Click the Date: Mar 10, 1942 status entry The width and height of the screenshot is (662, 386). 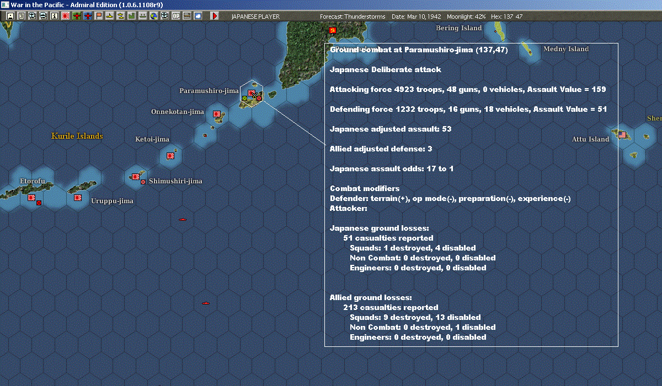(415, 17)
